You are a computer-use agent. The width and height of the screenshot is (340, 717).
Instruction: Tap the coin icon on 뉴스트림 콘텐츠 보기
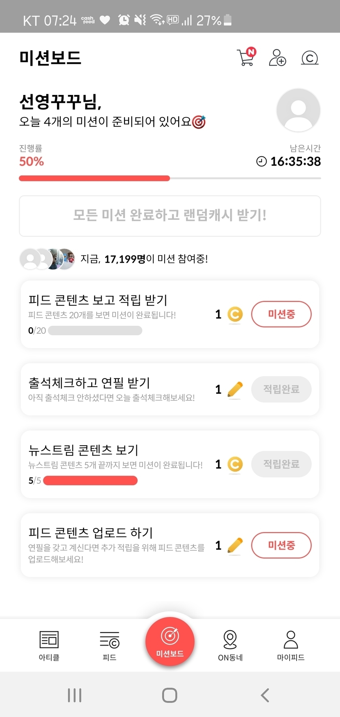[235, 464]
